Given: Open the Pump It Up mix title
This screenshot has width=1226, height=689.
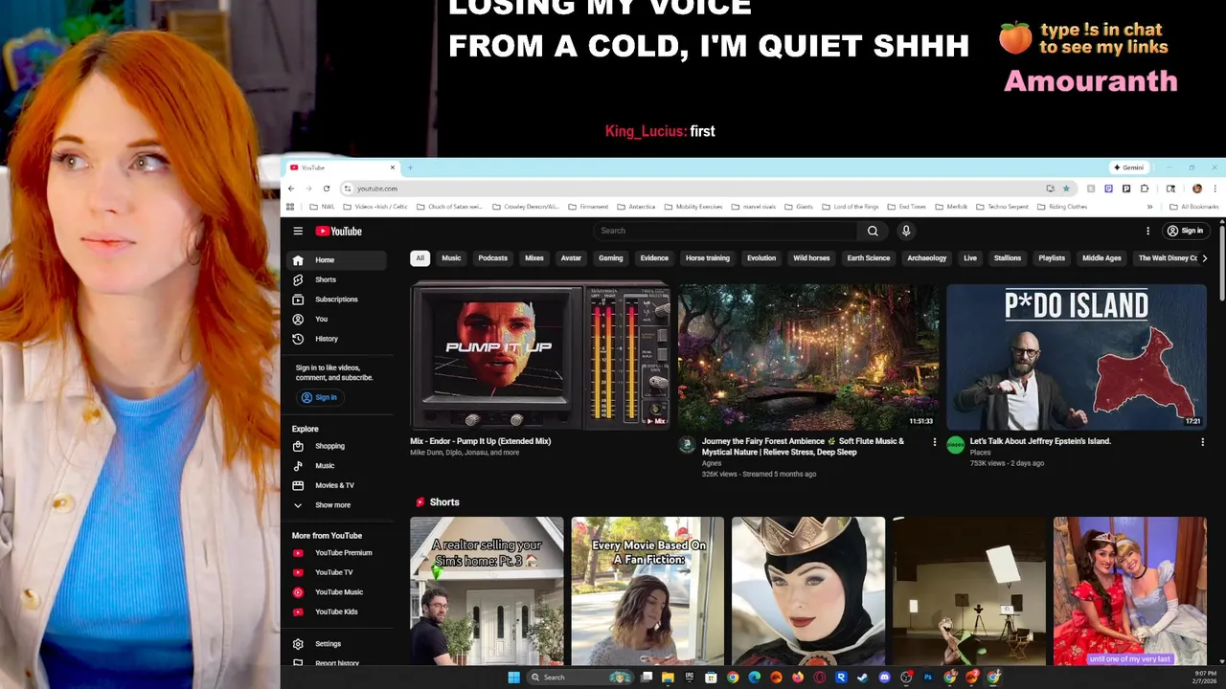Looking at the screenshot, I should tap(481, 441).
